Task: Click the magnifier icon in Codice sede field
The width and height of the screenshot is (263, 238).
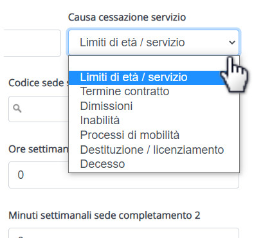Action: click(17, 108)
